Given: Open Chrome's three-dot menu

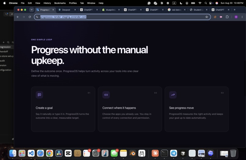Looking at the screenshot, I should (x=242, y=17).
